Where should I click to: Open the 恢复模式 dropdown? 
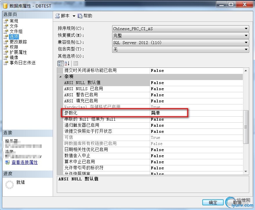coord(181,35)
